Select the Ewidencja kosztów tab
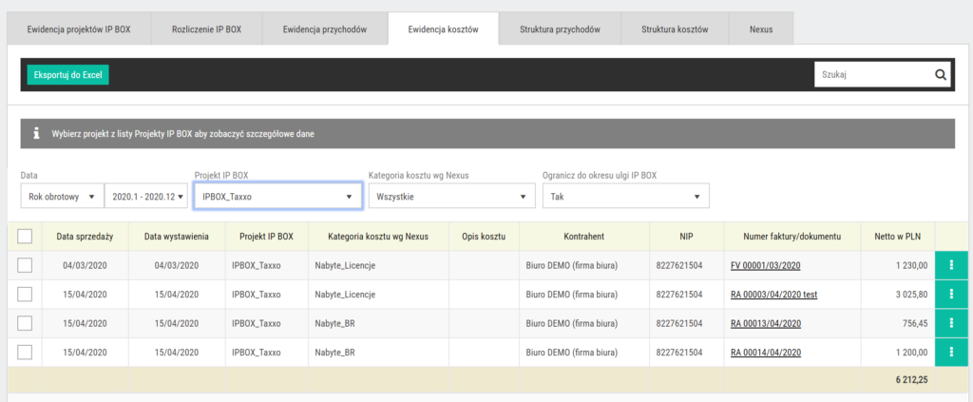Screen dimensions: 973x402 tap(443, 29)
